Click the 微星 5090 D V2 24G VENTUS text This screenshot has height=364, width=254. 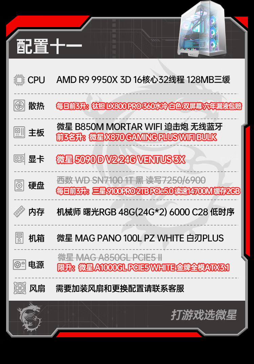coord(121,159)
